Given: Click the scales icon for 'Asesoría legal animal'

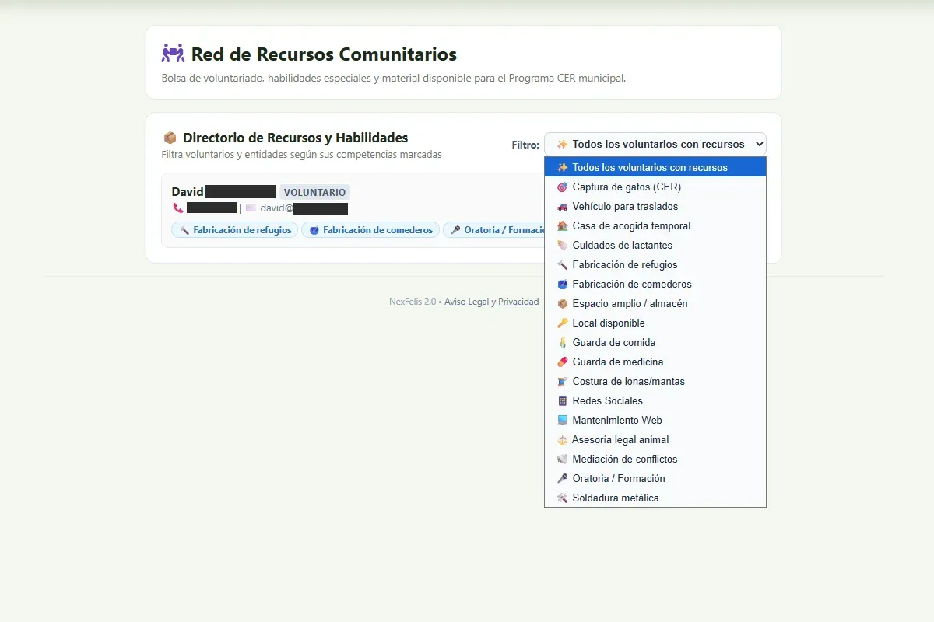Looking at the screenshot, I should click(x=563, y=439).
